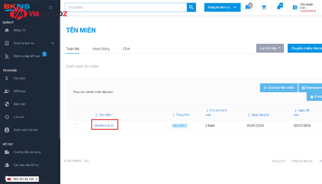
Task: Tick the select-all checkbox in table header
Action: [75, 115]
